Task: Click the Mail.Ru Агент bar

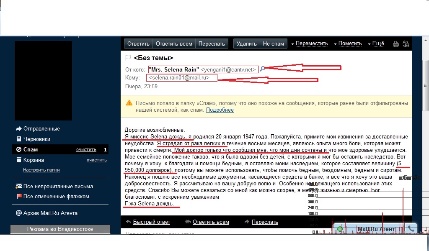Action: pyautogui.click(x=375, y=229)
